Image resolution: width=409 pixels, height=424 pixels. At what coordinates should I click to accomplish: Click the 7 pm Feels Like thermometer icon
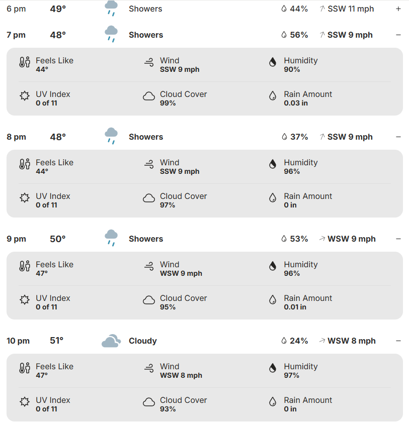(x=25, y=63)
